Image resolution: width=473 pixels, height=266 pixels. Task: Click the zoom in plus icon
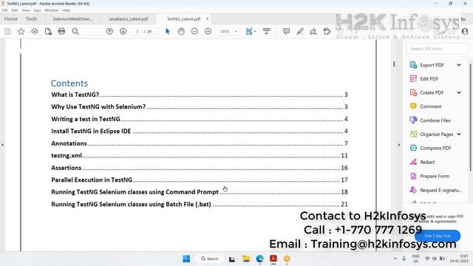coord(208,31)
